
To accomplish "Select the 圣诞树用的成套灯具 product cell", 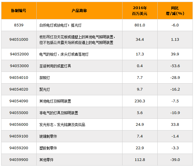I will click(x=55, y=66).
